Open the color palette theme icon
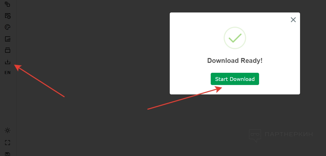The height and width of the screenshot is (156, 326). pos(8,27)
